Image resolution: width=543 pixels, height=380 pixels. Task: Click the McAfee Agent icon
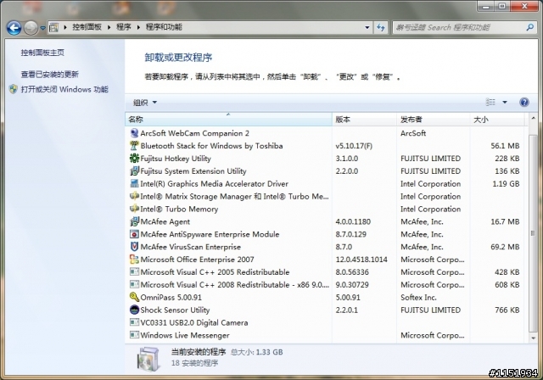pos(134,221)
